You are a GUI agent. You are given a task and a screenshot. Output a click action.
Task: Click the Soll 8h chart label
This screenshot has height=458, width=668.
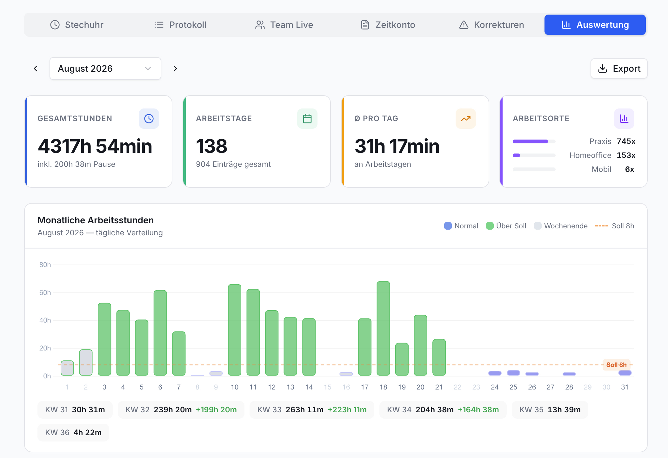(616, 365)
